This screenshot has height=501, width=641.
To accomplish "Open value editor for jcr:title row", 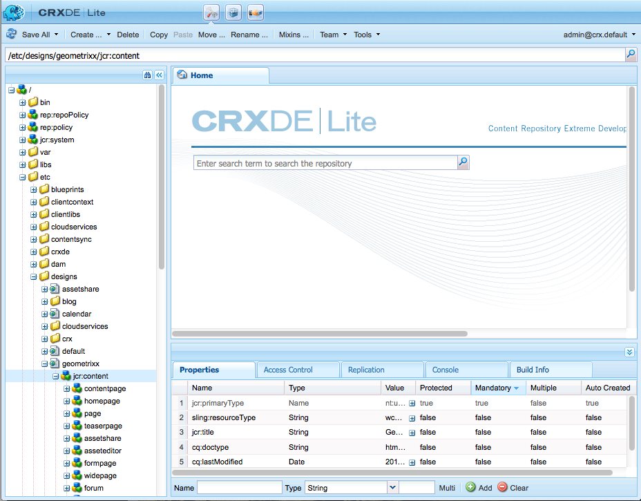I will [x=412, y=433].
